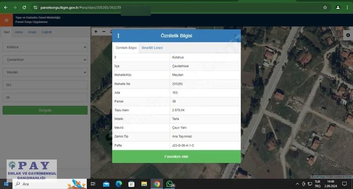Expand the Çavdarhisar district dropdown
This screenshot has width=353, height=189.
tap(45, 60)
